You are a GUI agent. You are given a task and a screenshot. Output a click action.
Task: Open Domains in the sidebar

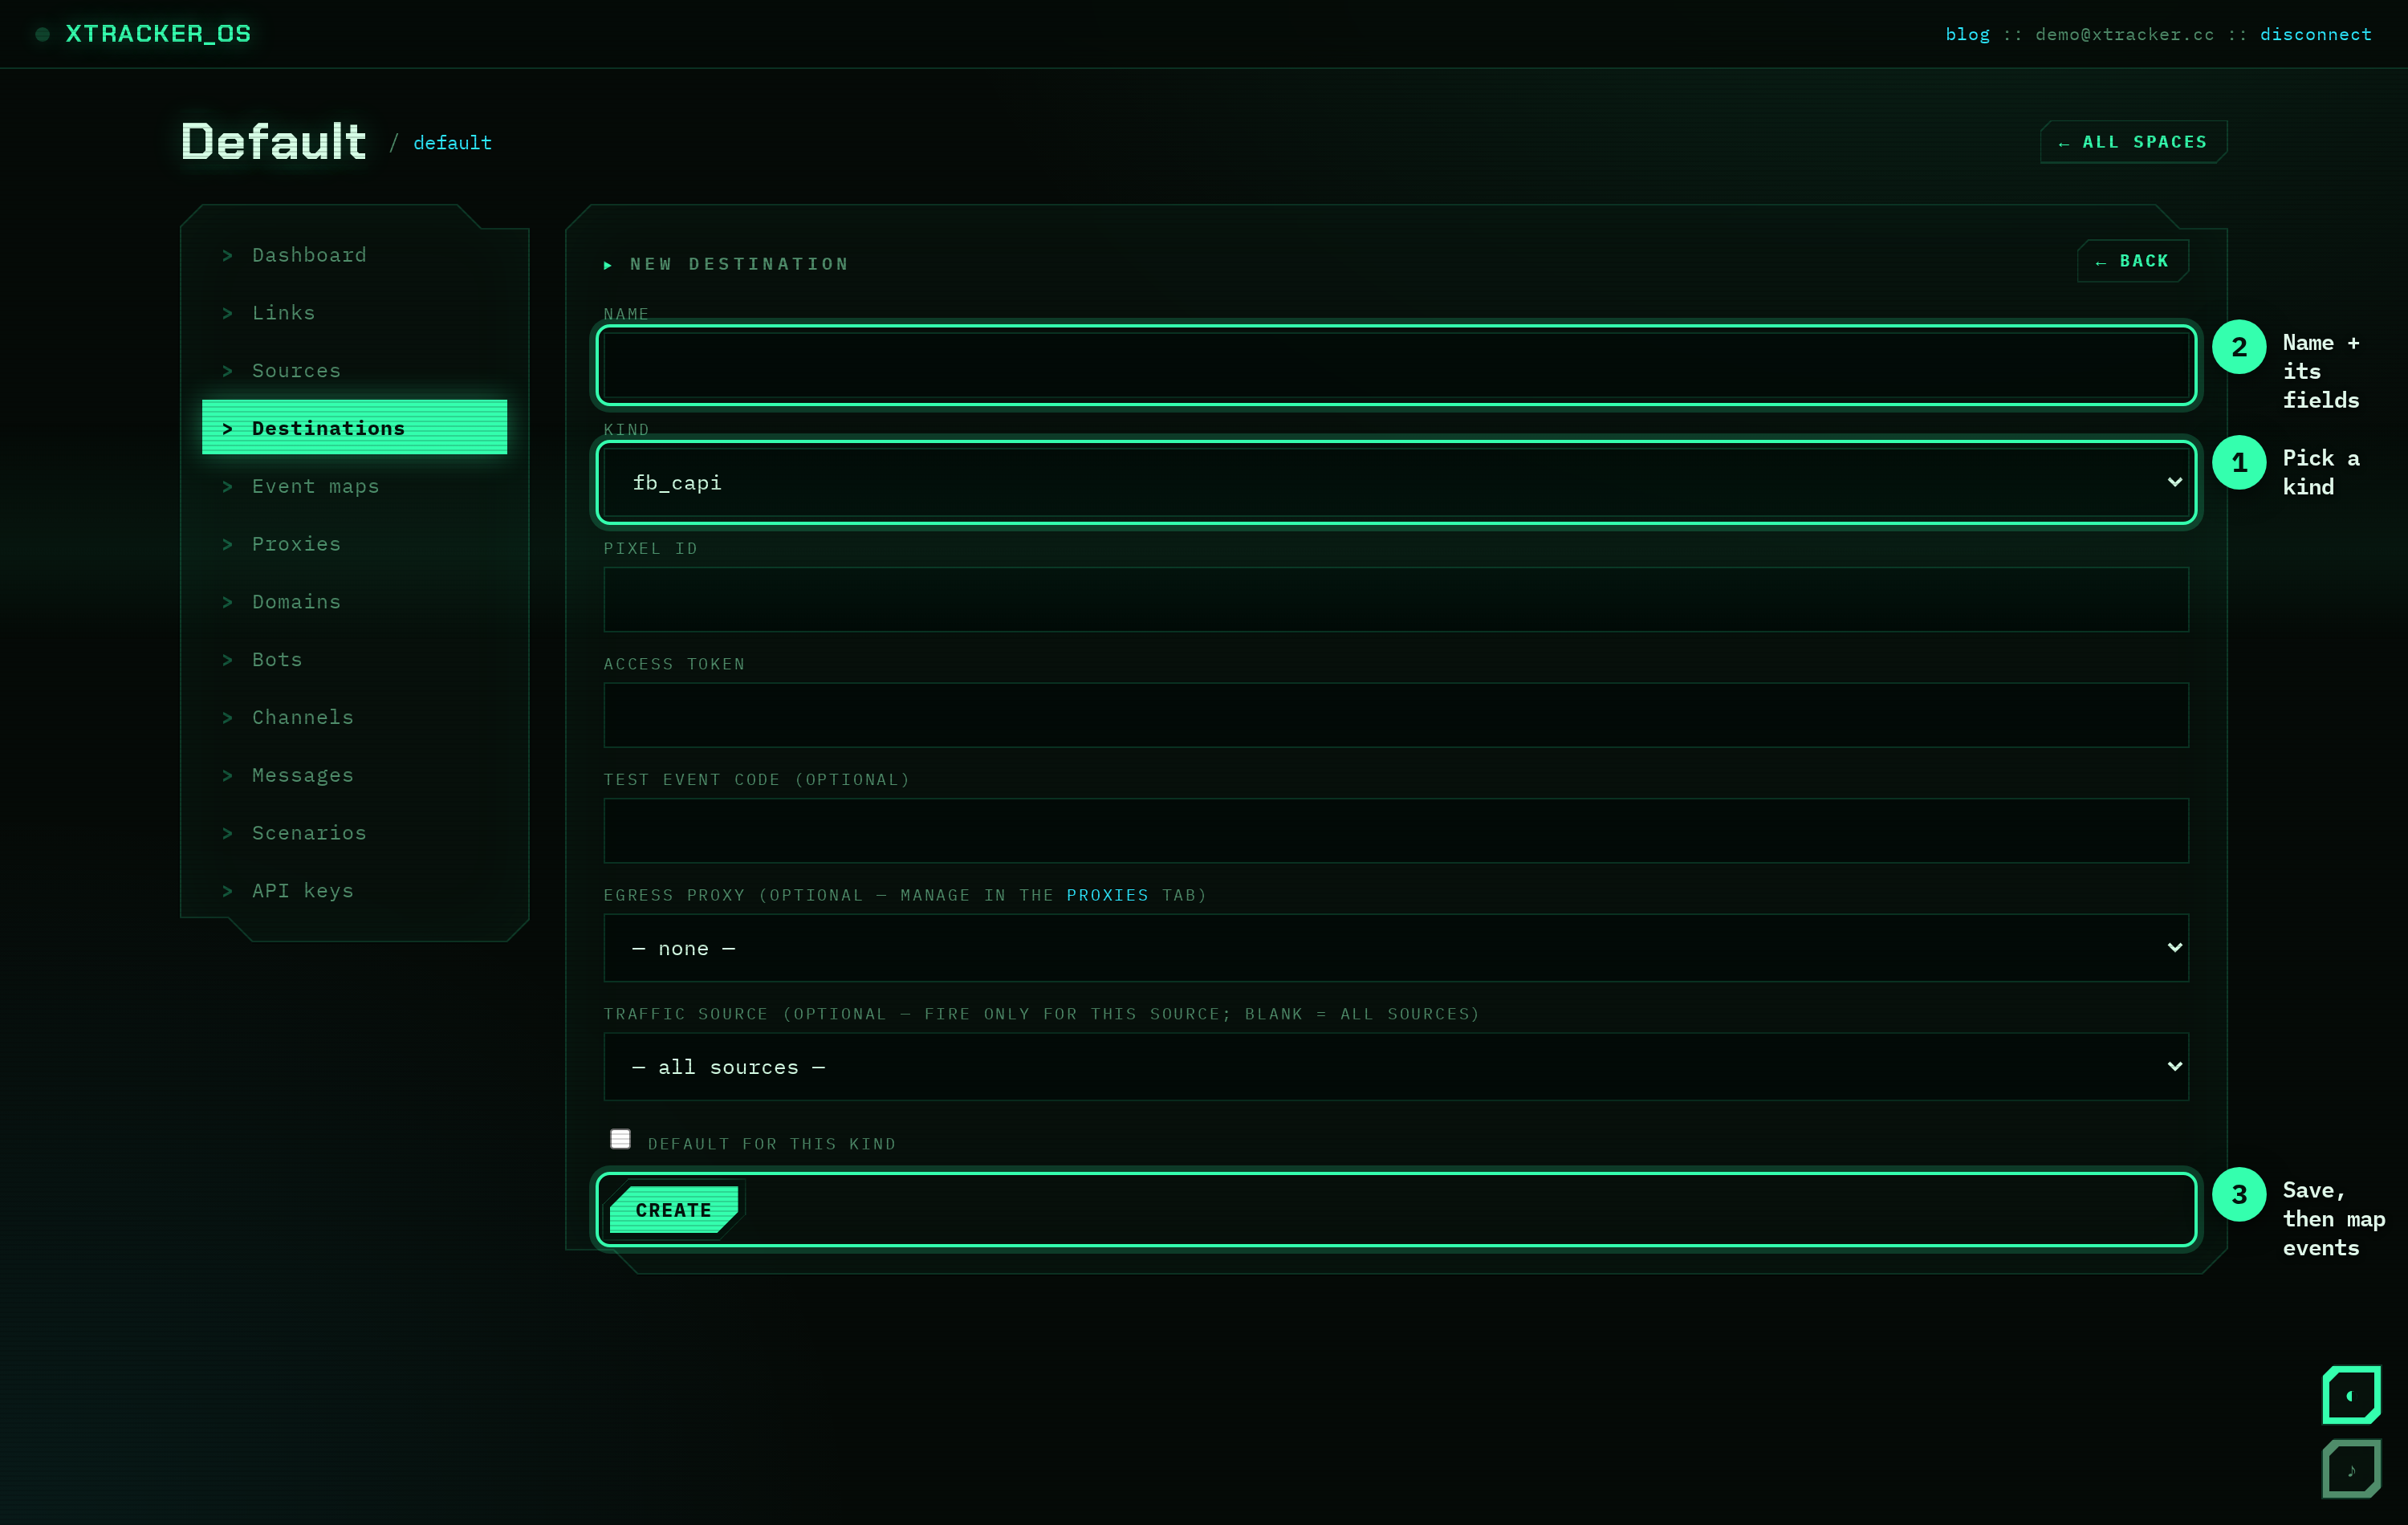[x=354, y=602]
